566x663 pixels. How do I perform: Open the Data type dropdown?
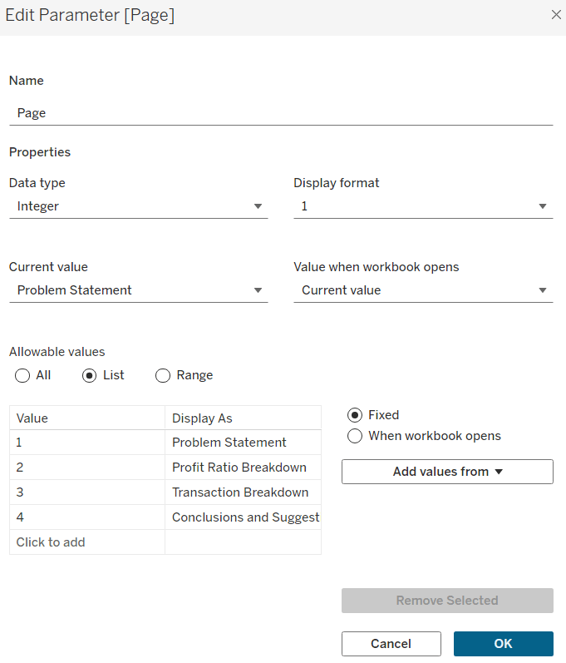click(x=138, y=206)
